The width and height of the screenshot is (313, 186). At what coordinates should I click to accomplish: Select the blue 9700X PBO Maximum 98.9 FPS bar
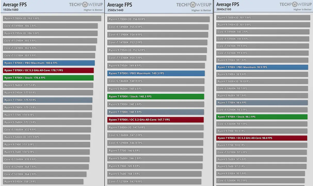click(262, 67)
